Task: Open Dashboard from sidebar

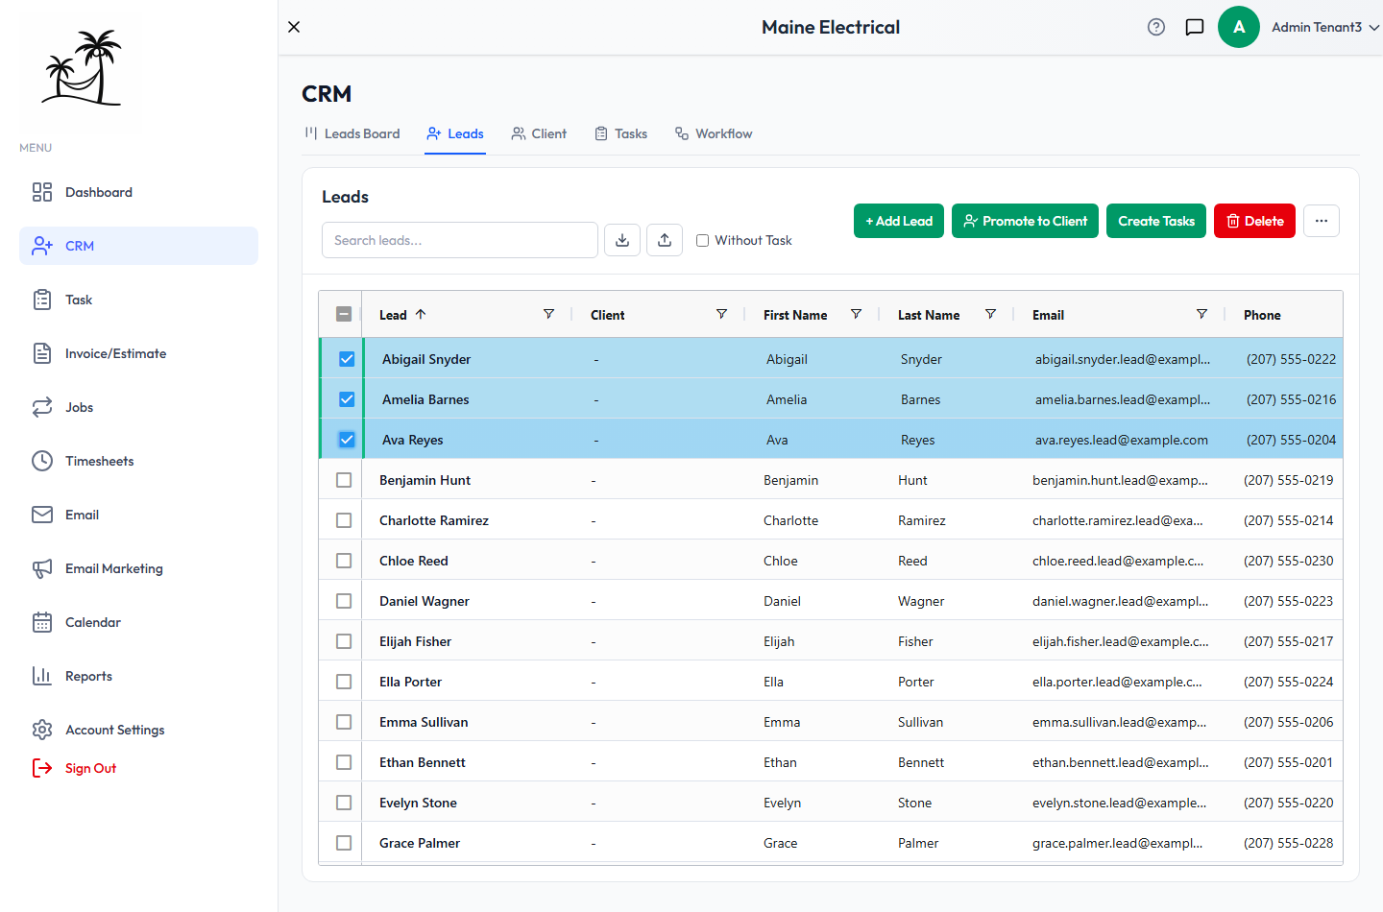Action: pos(138,192)
